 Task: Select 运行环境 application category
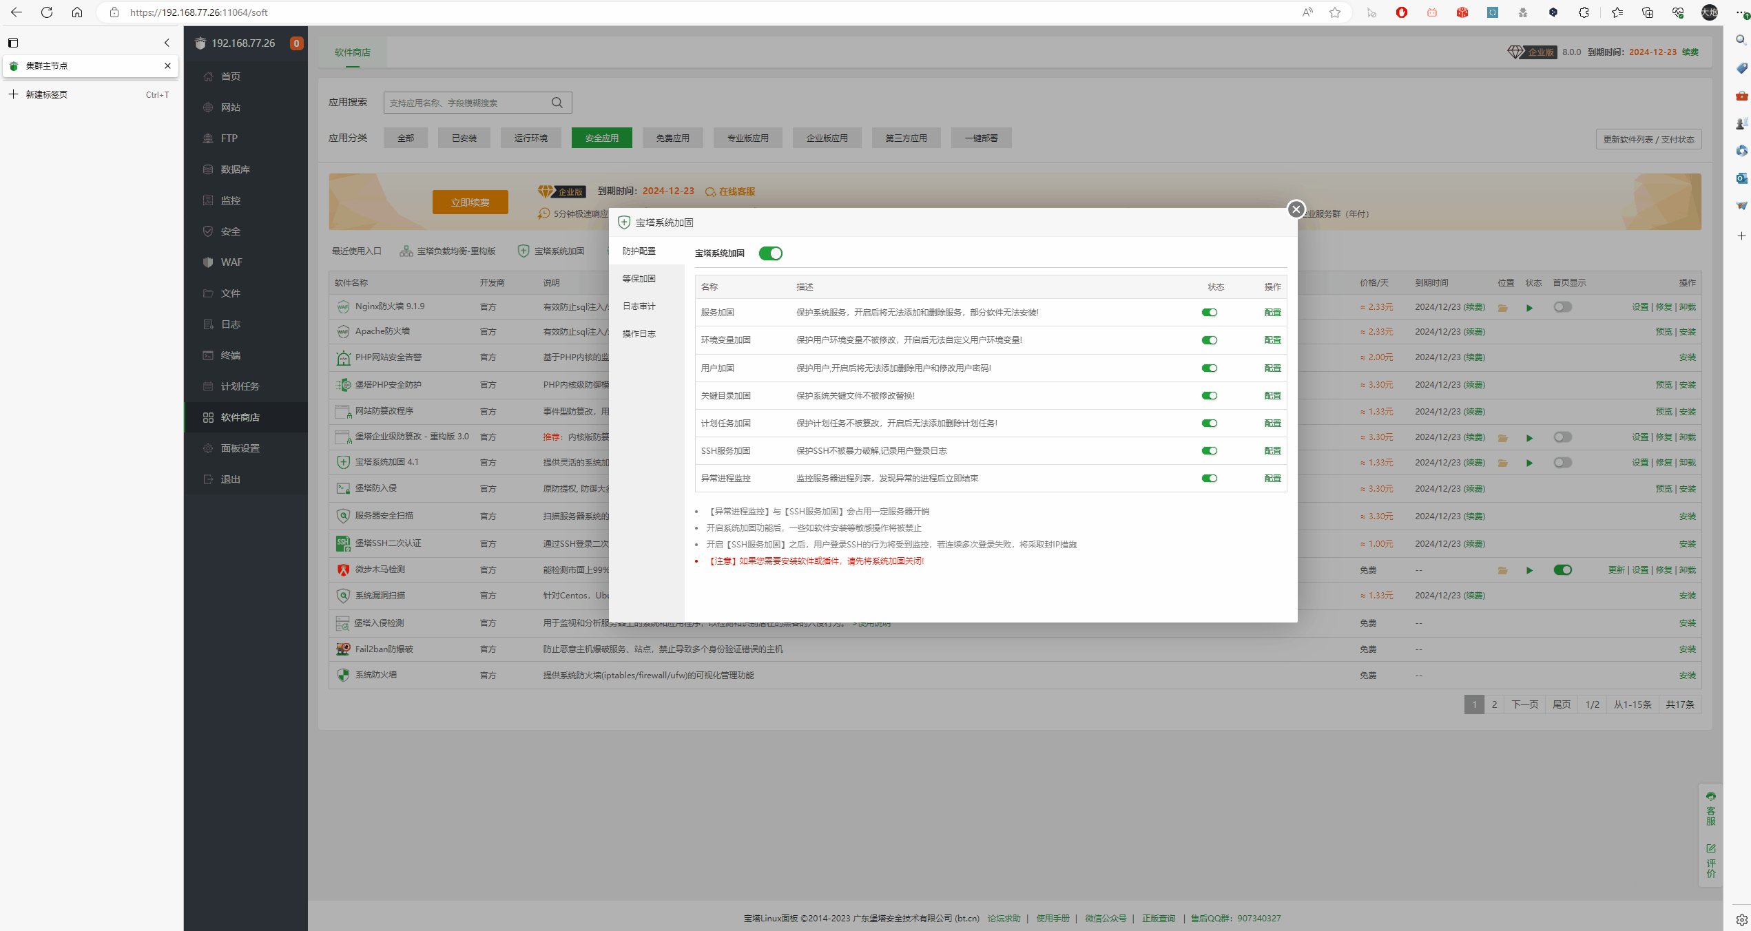click(x=531, y=138)
